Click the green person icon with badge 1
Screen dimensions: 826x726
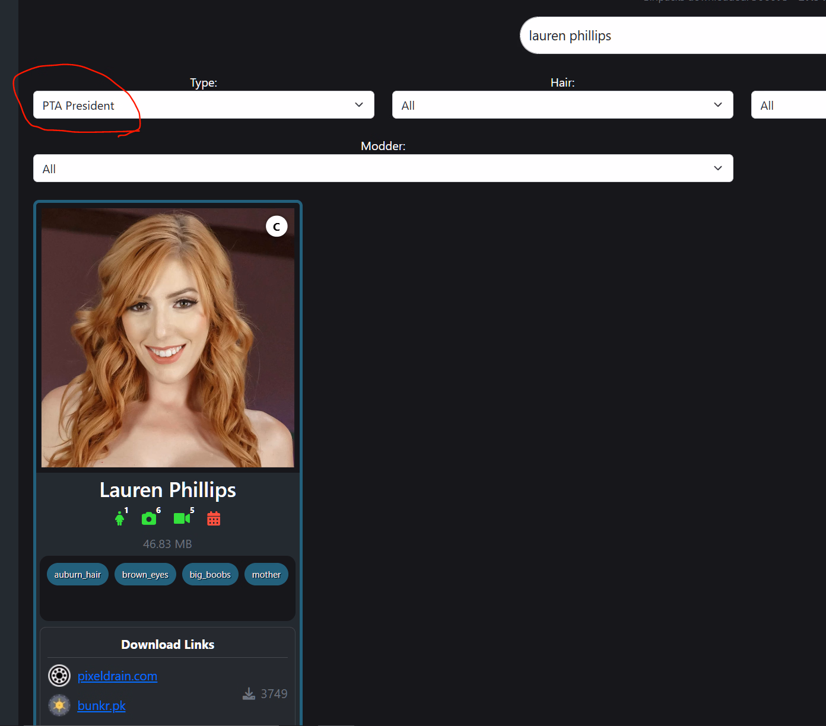tap(120, 519)
